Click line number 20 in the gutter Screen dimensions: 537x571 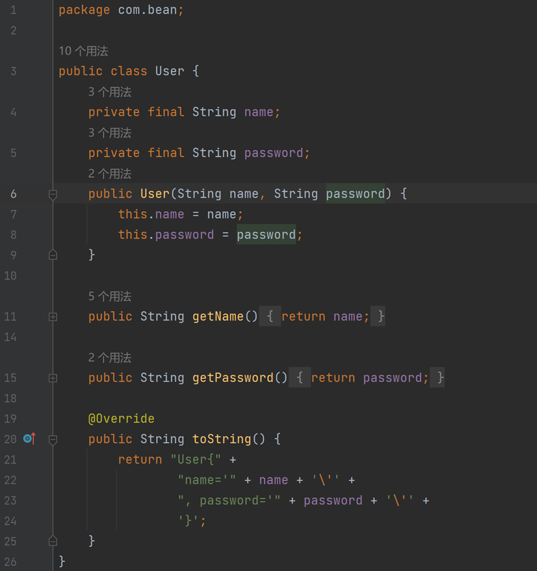(x=10, y=439)
